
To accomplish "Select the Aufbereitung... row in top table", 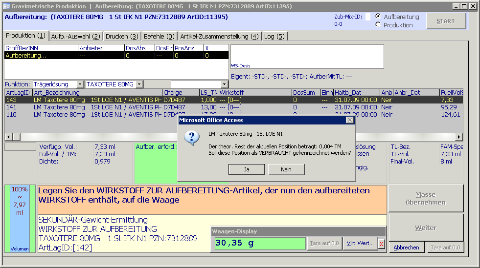I will pyautogui.click(x=116, y=55).
